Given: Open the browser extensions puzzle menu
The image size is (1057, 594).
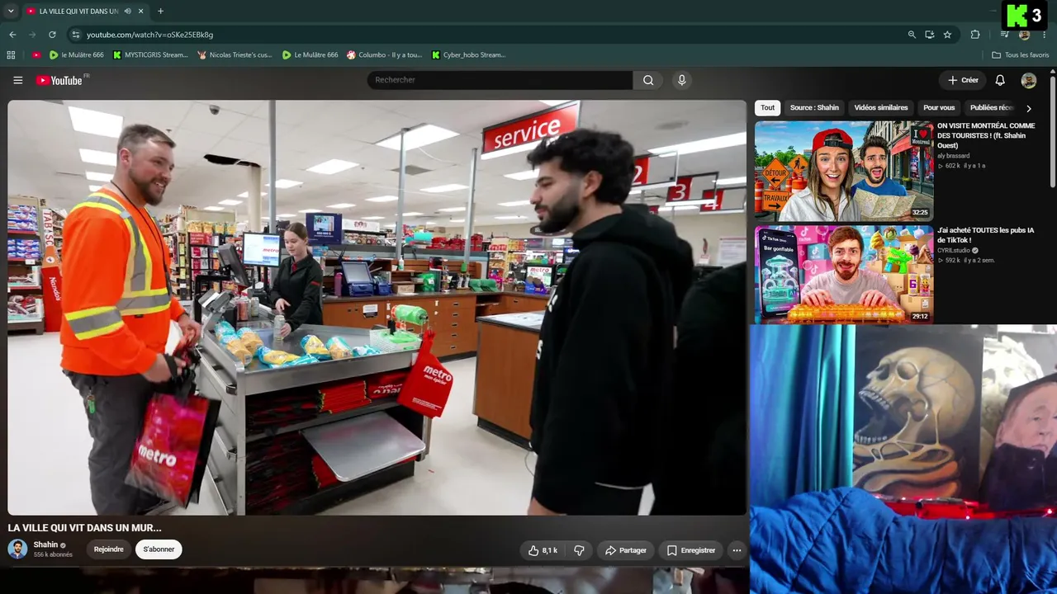Looking at the screenshot, I should (975, 35).
